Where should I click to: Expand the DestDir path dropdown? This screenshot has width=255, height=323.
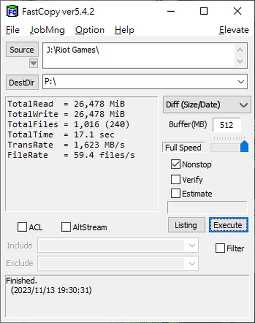tap(241, 82)
